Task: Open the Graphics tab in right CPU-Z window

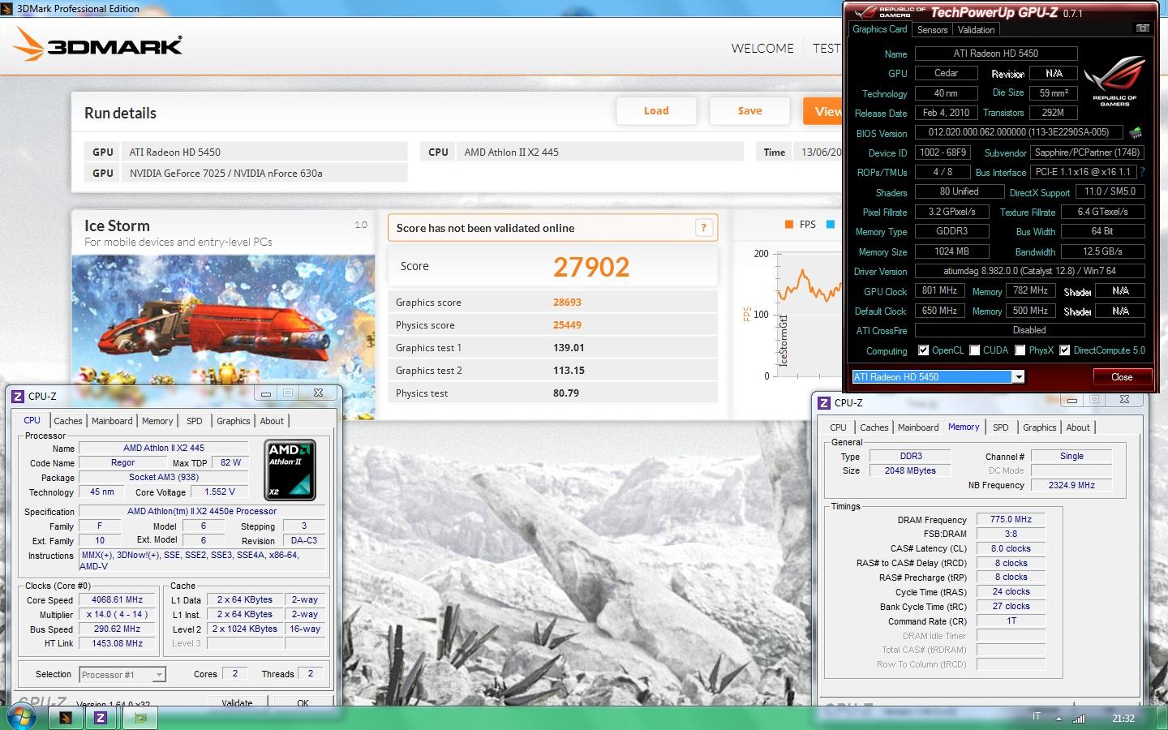Action: point(1039,427)
